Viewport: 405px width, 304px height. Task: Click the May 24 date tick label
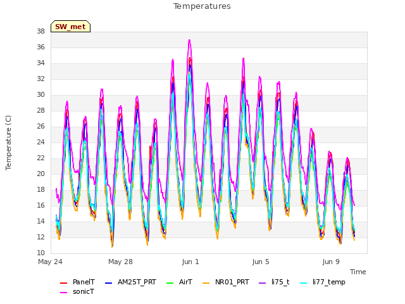[50, 262]
